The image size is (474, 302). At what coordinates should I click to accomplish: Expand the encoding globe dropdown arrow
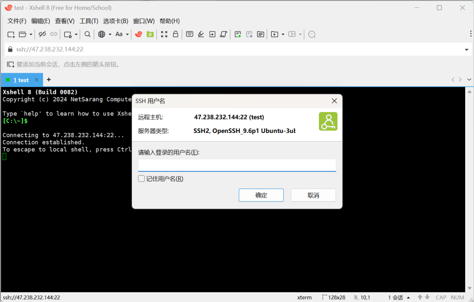(110, 34)
